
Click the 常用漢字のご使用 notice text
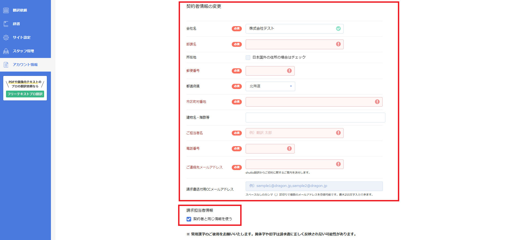click(x=271, y=234)
